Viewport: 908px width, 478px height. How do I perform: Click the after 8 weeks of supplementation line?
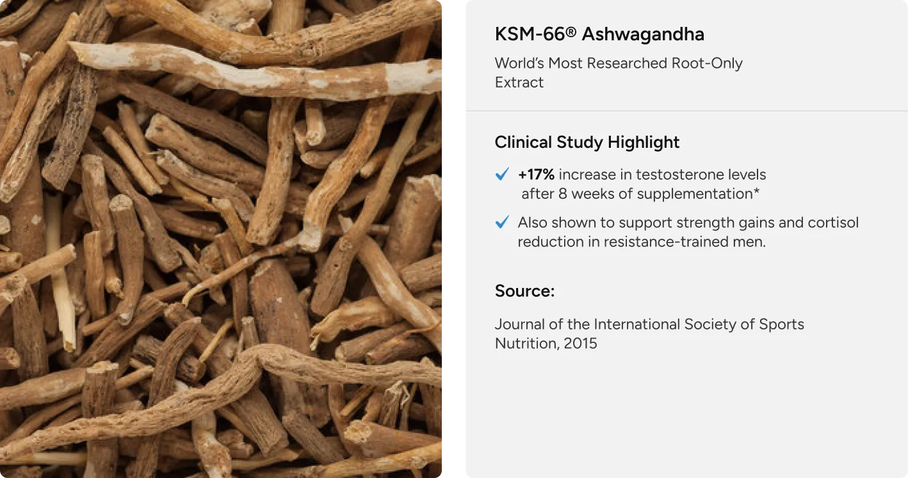[642, 193]
